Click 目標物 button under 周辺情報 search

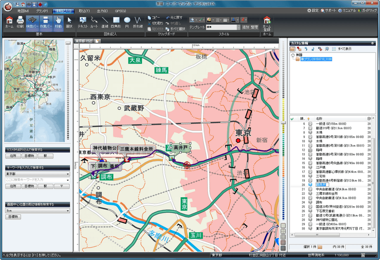13,217
